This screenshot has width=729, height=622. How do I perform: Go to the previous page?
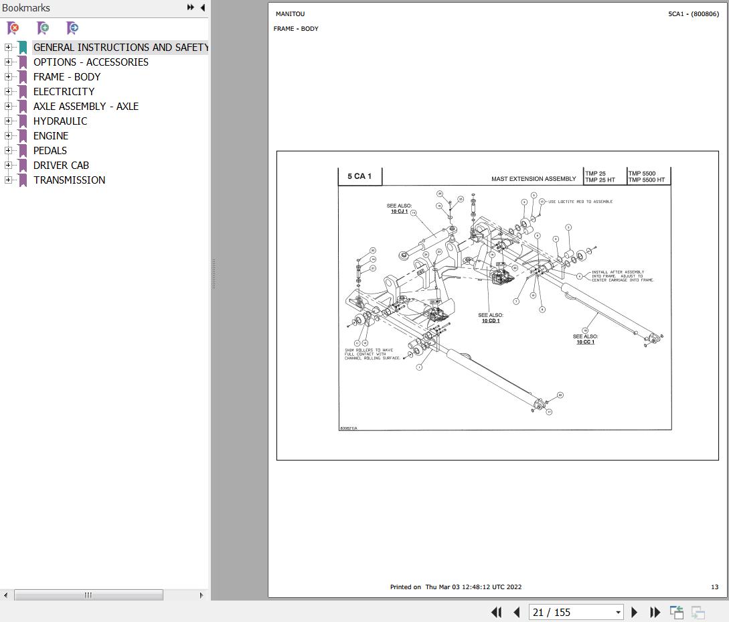pos(517,612)
